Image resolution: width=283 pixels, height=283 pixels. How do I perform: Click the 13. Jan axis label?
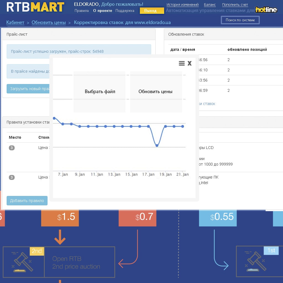[x=114, y=174]
